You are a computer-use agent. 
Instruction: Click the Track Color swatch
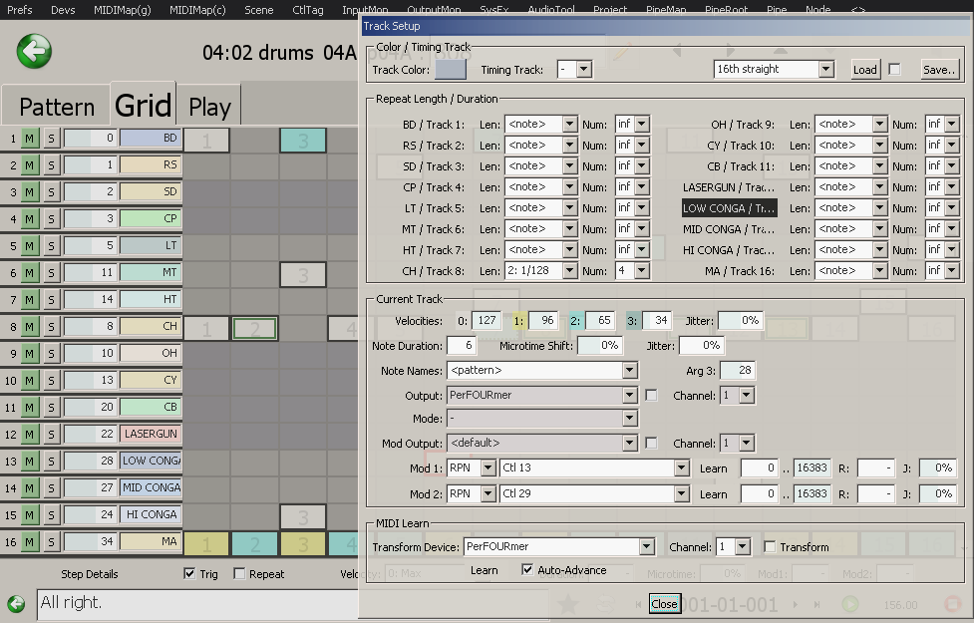(450, 70)
